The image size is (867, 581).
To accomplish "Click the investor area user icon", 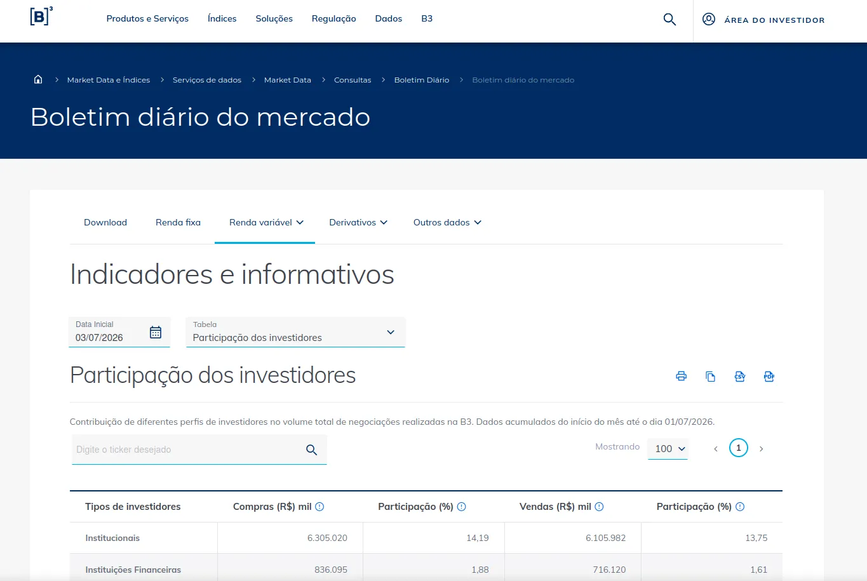I will 709,19.
